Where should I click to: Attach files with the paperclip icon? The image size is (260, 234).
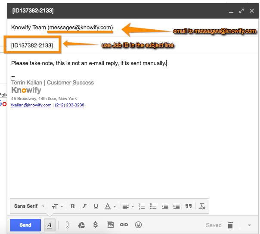67,225
